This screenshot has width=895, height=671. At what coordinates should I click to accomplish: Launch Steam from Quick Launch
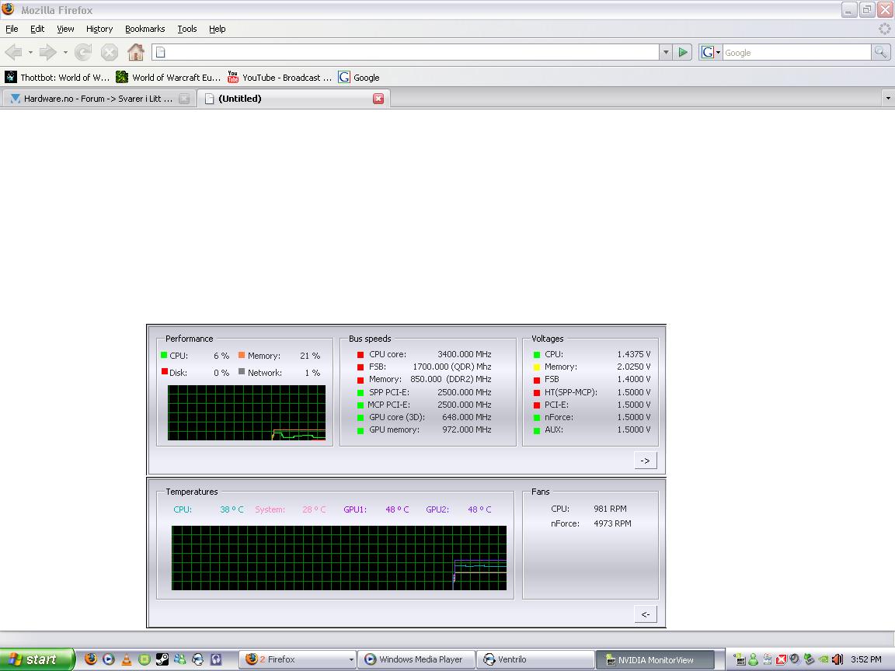coord(162,659)
